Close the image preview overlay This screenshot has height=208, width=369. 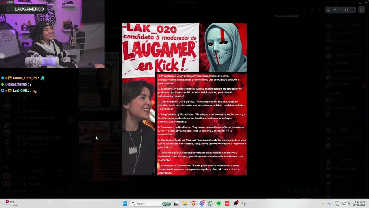tap(361, 10)
